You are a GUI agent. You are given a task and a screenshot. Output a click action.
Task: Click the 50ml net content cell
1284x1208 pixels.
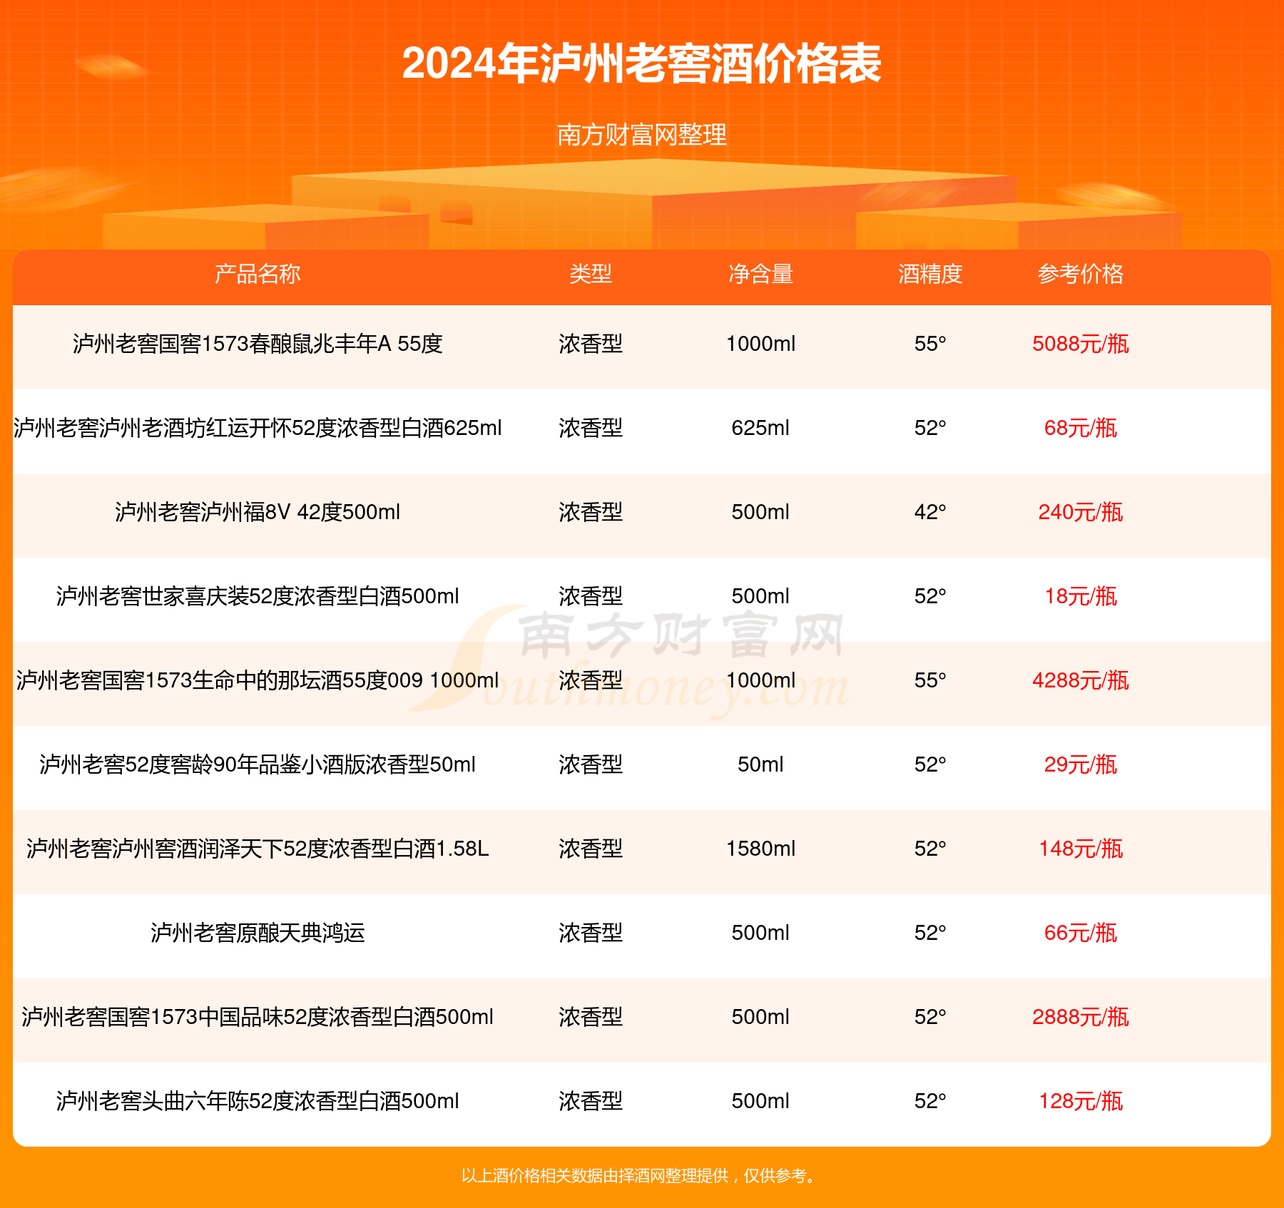[x=760, y=764]
